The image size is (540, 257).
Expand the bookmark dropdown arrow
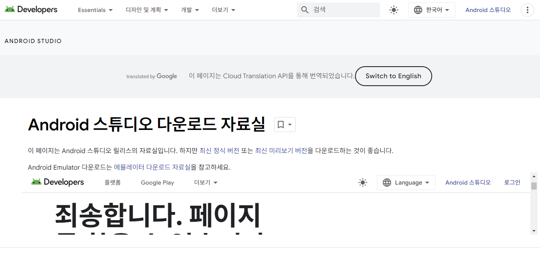[290, 125]
